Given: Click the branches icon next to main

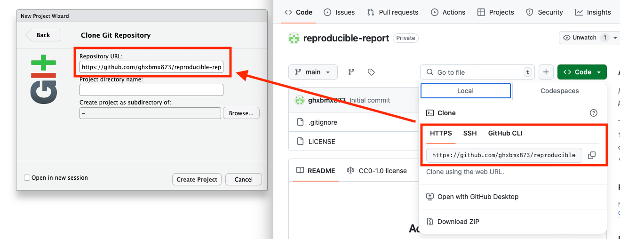Looking at the screenshot, I should click(x=351, y=72).
